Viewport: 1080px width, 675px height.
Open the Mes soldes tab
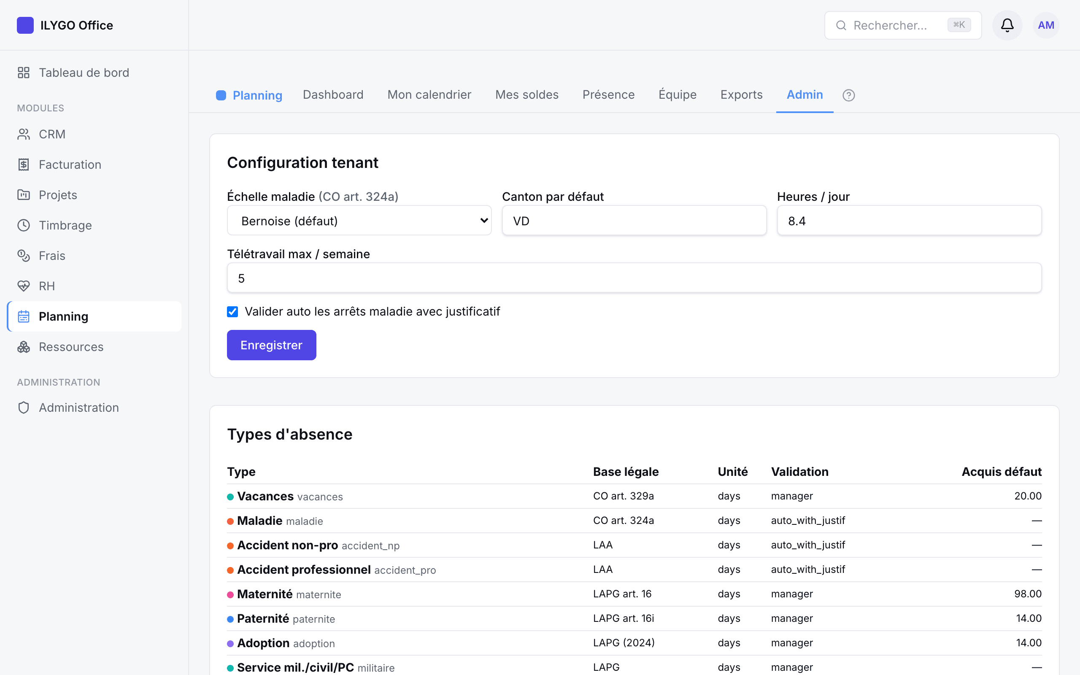tap(526, 94)
